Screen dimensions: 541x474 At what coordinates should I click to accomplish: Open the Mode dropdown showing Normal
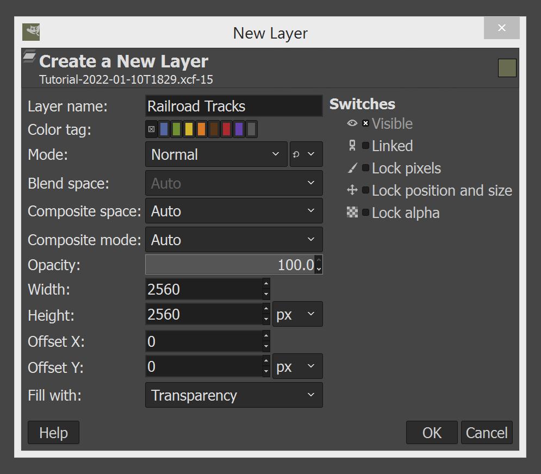click(216, 154)
